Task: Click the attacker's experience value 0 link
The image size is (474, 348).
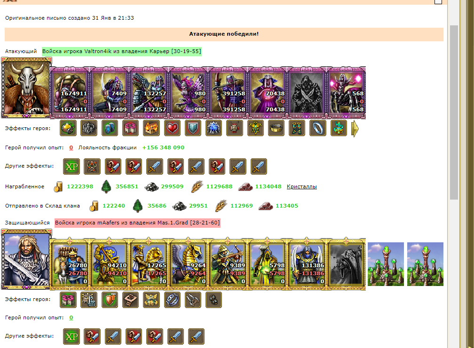Action: click(x=71, y=147)
